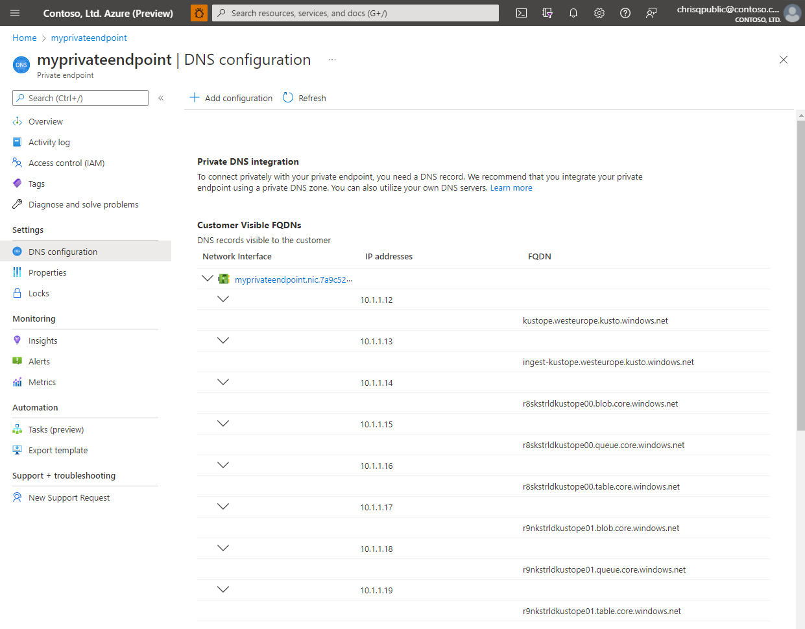Open the notifications bell
Viewport: 805px width, 629px height.
pyautogui.click(x=573, y=13)
